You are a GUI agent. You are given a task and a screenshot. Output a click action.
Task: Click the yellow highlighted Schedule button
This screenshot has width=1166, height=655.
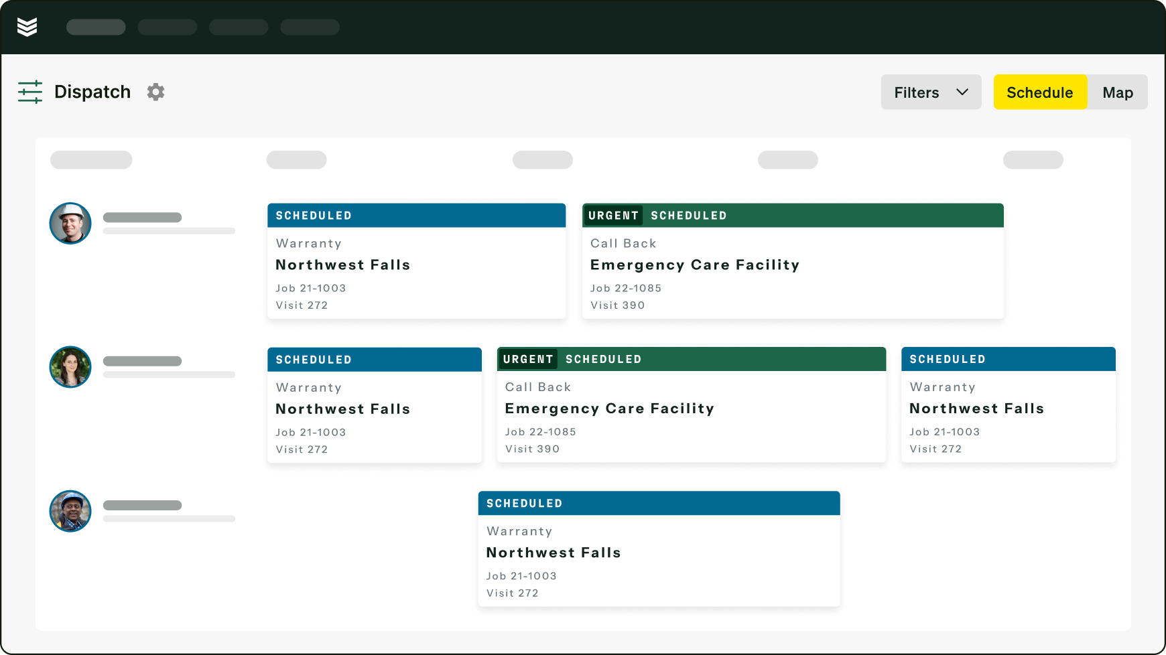coord(1039,92)
